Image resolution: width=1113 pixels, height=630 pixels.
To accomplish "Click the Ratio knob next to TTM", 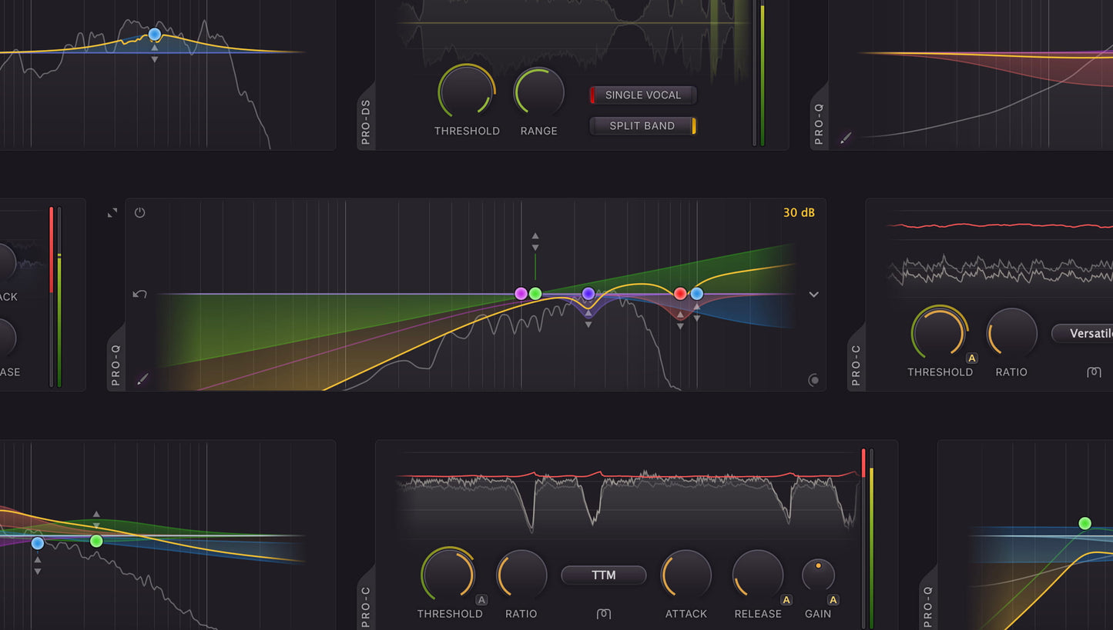I will (x=521, y=575).
